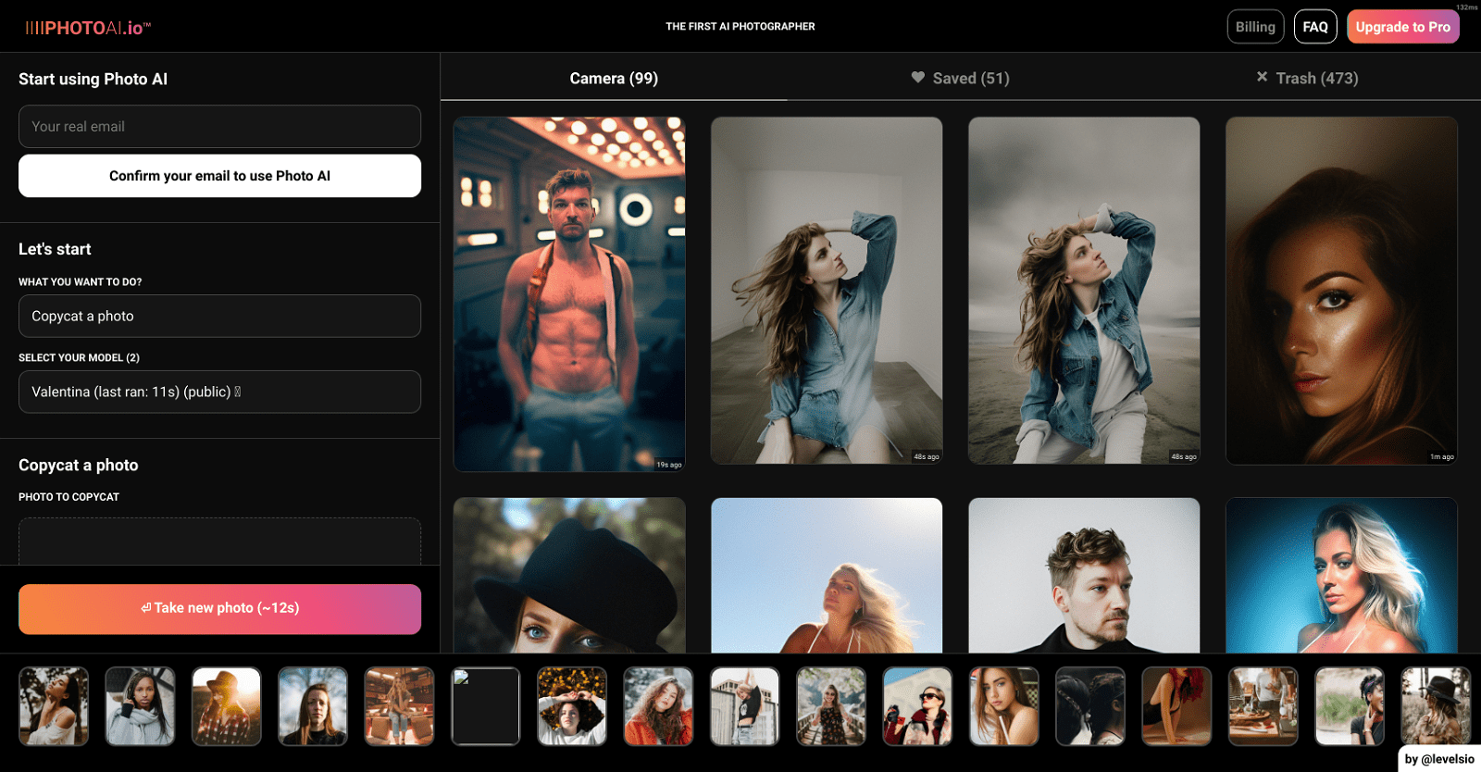Click the PHOTOAI.io logo
Image resolution: width=1481 pixels, height=772 pixels.
(88, 28)
